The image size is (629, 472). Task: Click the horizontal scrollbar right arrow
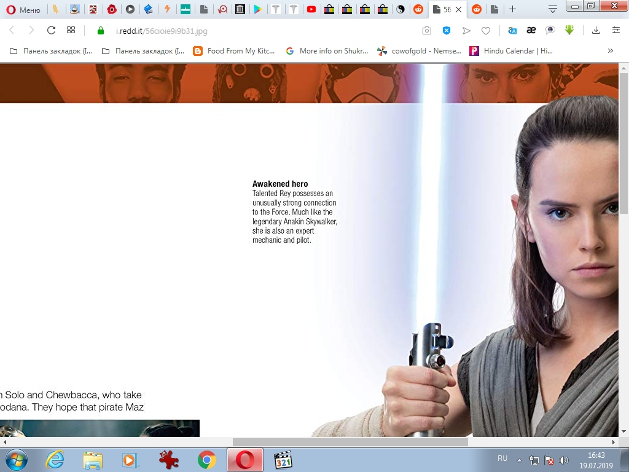(614, 442)
